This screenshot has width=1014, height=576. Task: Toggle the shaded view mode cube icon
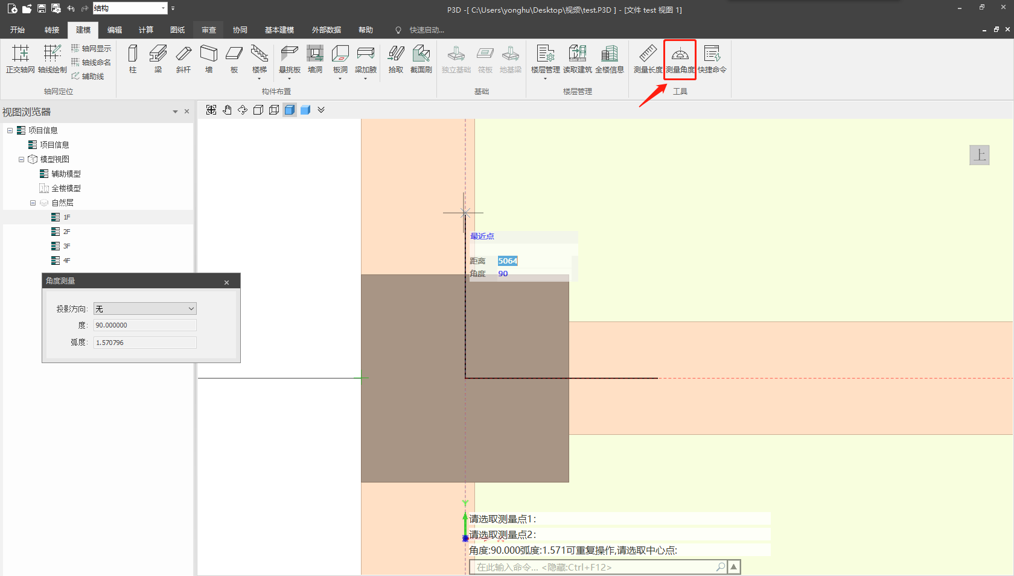290,110
